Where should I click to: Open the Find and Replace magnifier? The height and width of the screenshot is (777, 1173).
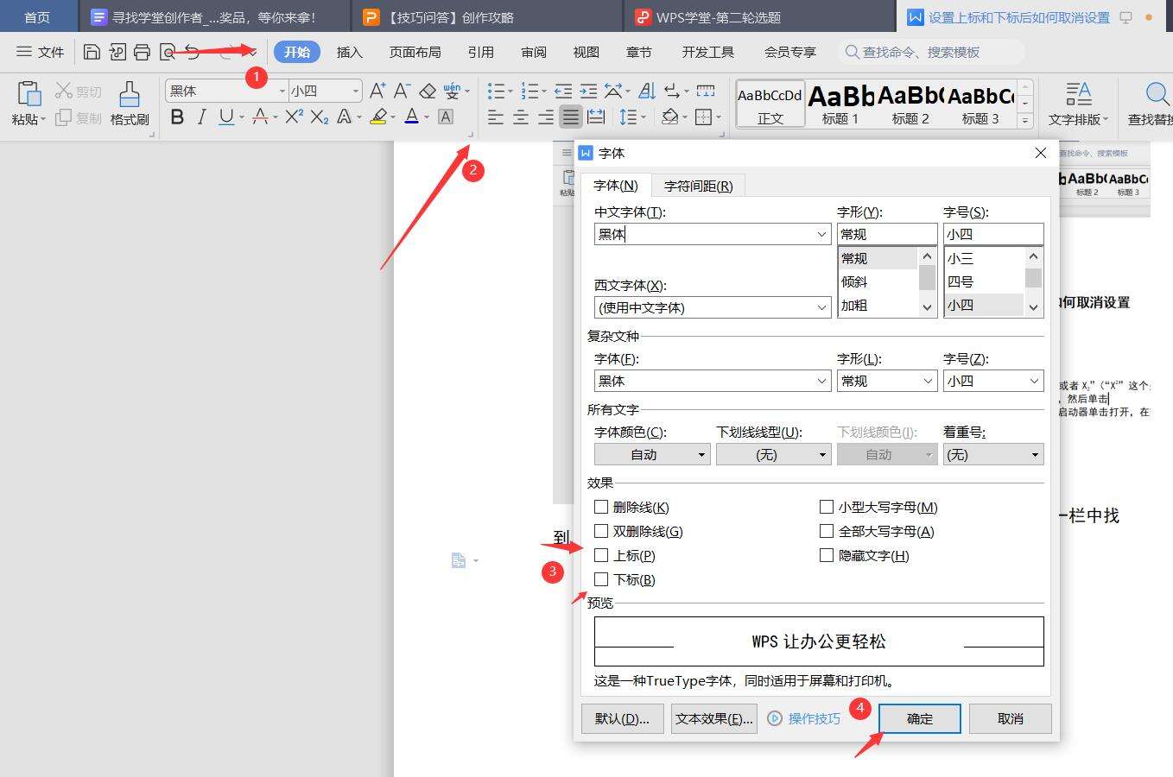1156,93
